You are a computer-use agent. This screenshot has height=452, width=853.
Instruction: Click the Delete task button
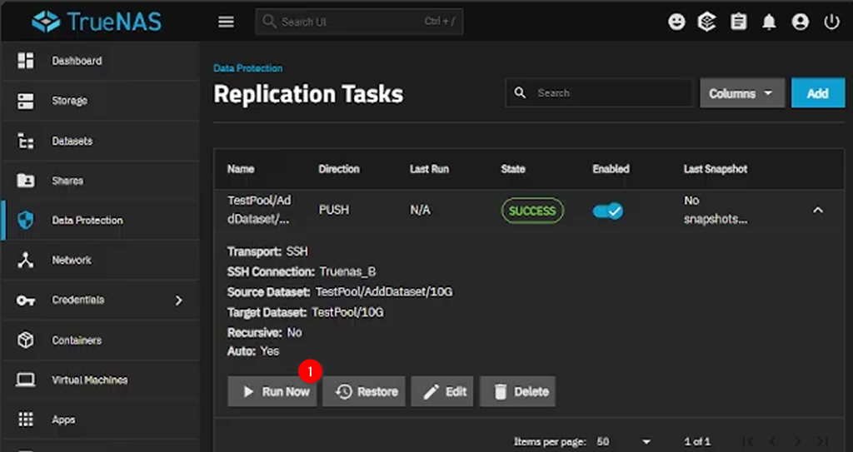517,391
